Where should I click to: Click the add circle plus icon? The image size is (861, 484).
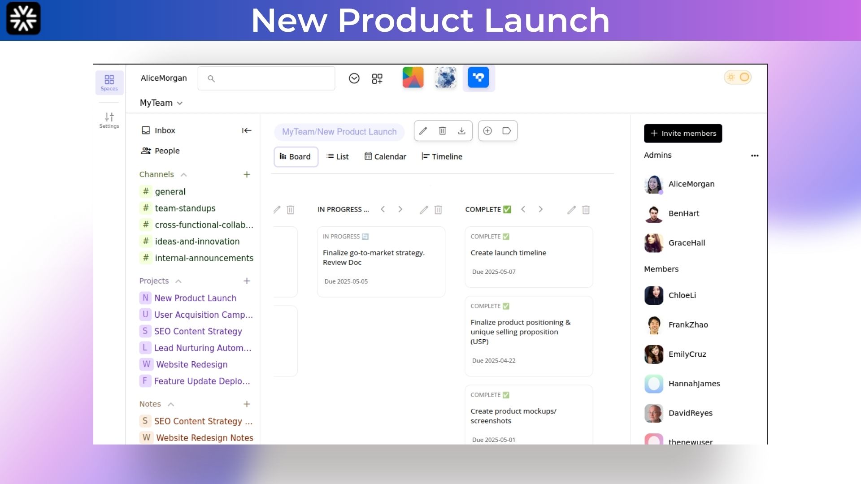coord(487,131)
